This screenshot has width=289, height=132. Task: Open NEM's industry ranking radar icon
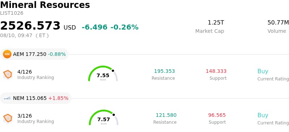pos(8,119)
